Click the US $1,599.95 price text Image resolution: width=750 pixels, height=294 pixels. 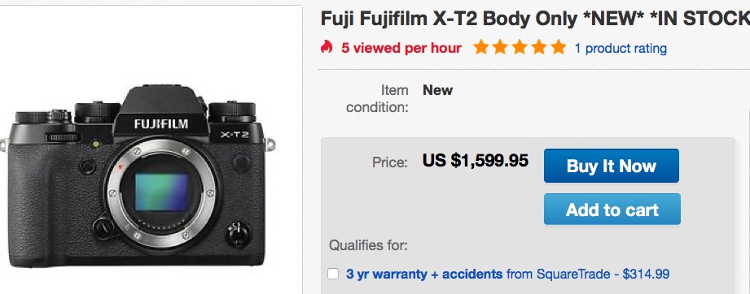(476, 161)
